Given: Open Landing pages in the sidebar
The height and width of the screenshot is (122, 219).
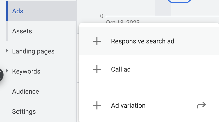Looking at the screenshot, I should [x=33, y=51].
